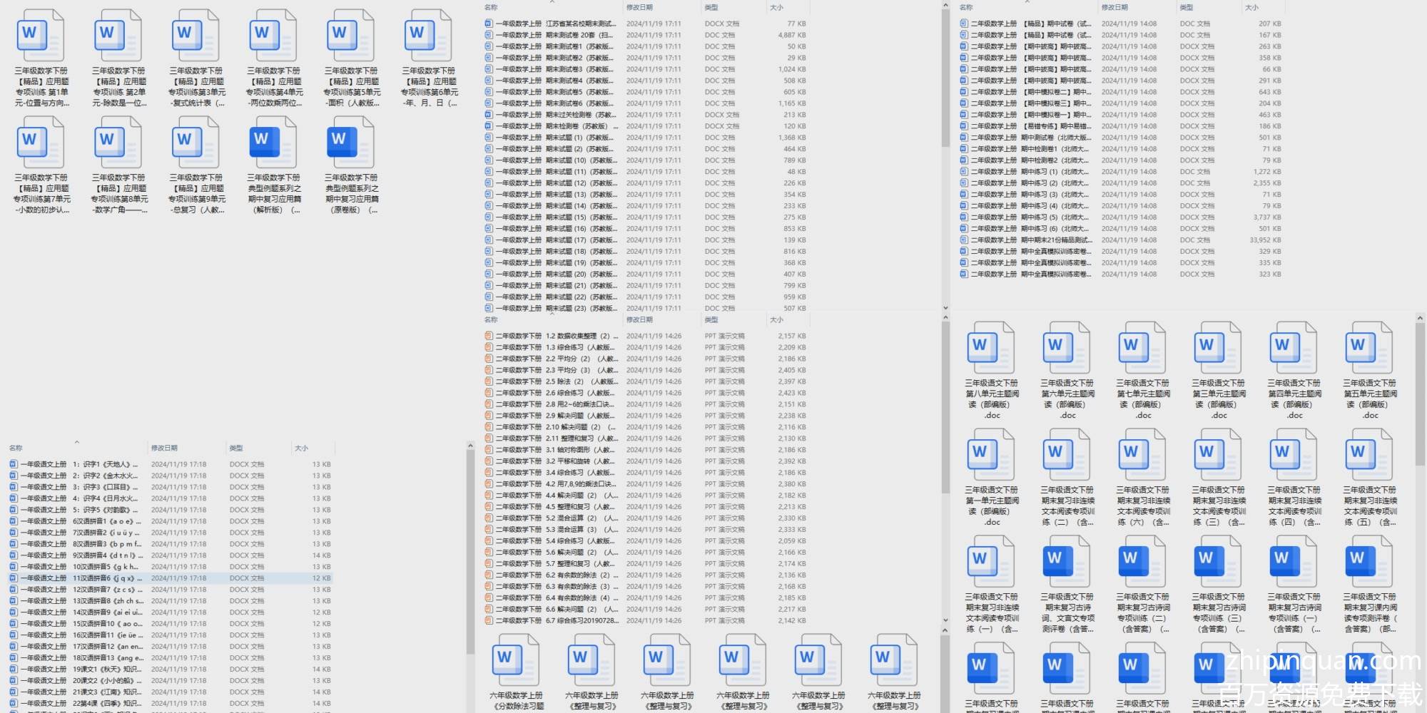This screenshot has height=713, width=1427.
Task: Open 三年级语文下册 第五单元主题阅读 document
Action: click(x=1369, y=348)
